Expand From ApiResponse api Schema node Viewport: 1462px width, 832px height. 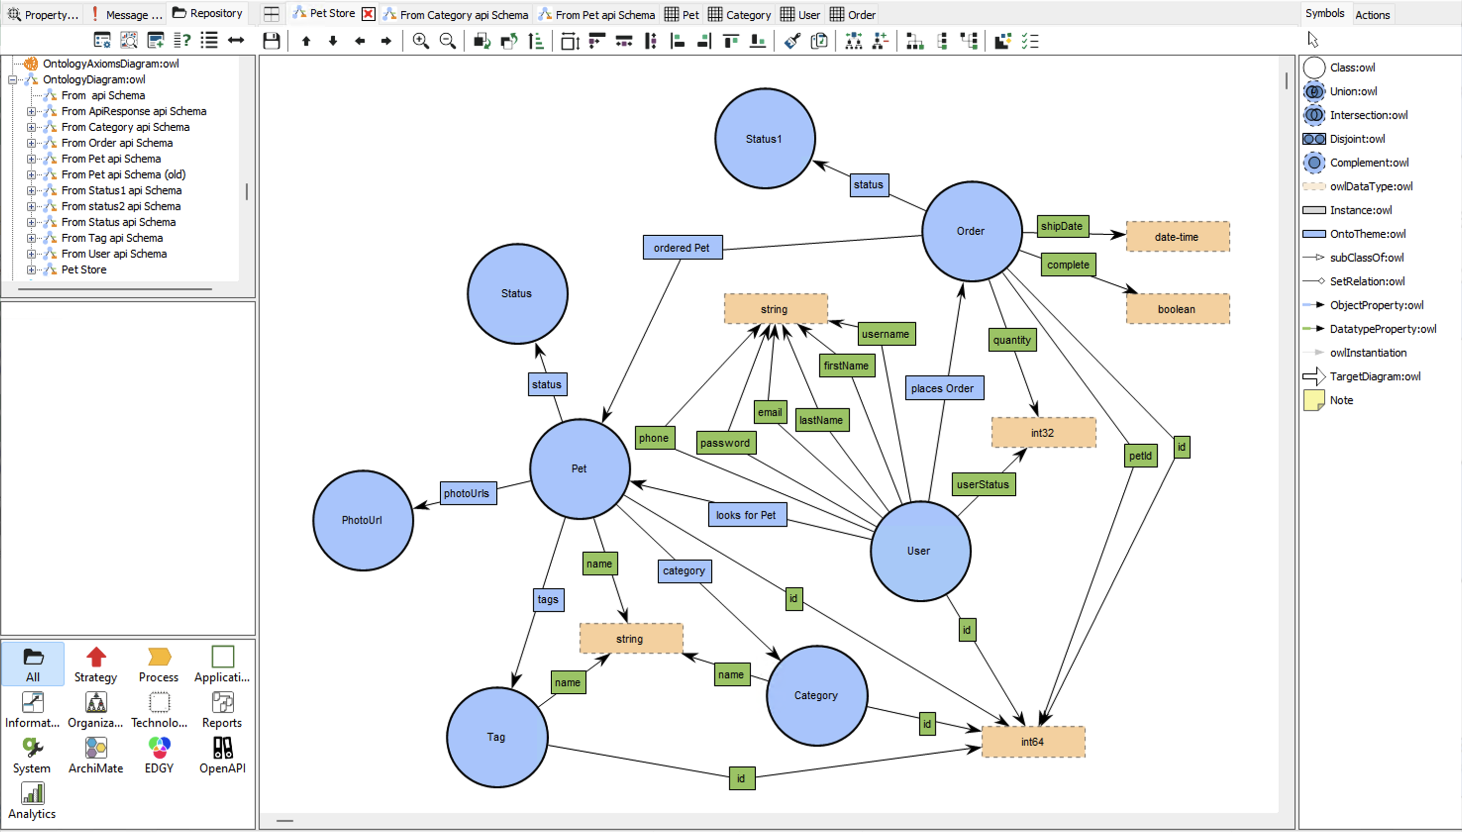(31, 111)
